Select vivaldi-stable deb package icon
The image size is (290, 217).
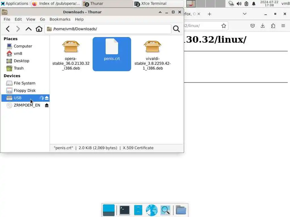tap(152, 47)
